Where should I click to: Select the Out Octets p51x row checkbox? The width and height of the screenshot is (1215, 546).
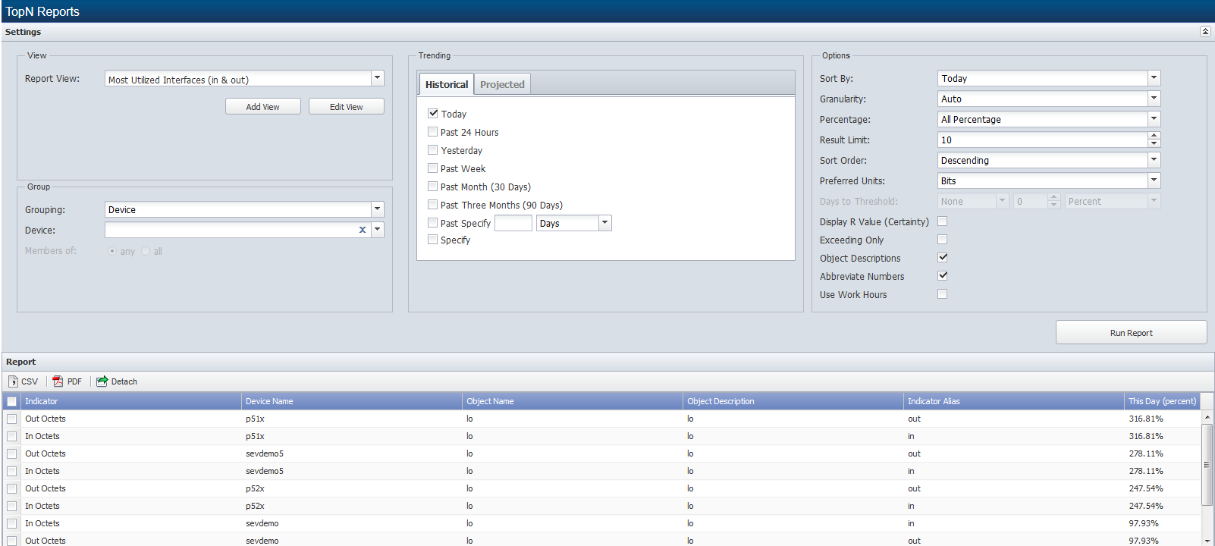coord(12,419)
